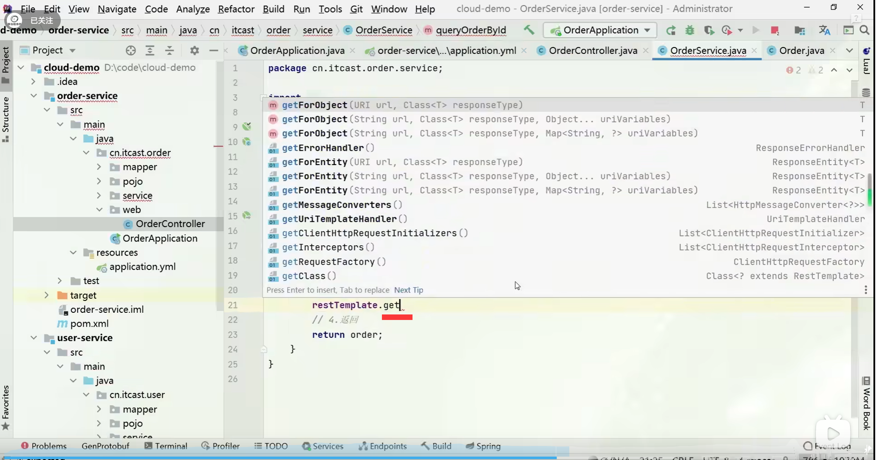The width and height of the screenshot is (876, 460).
Task: Open Search Everywhere magnifier icon
Action: point(865,30)
